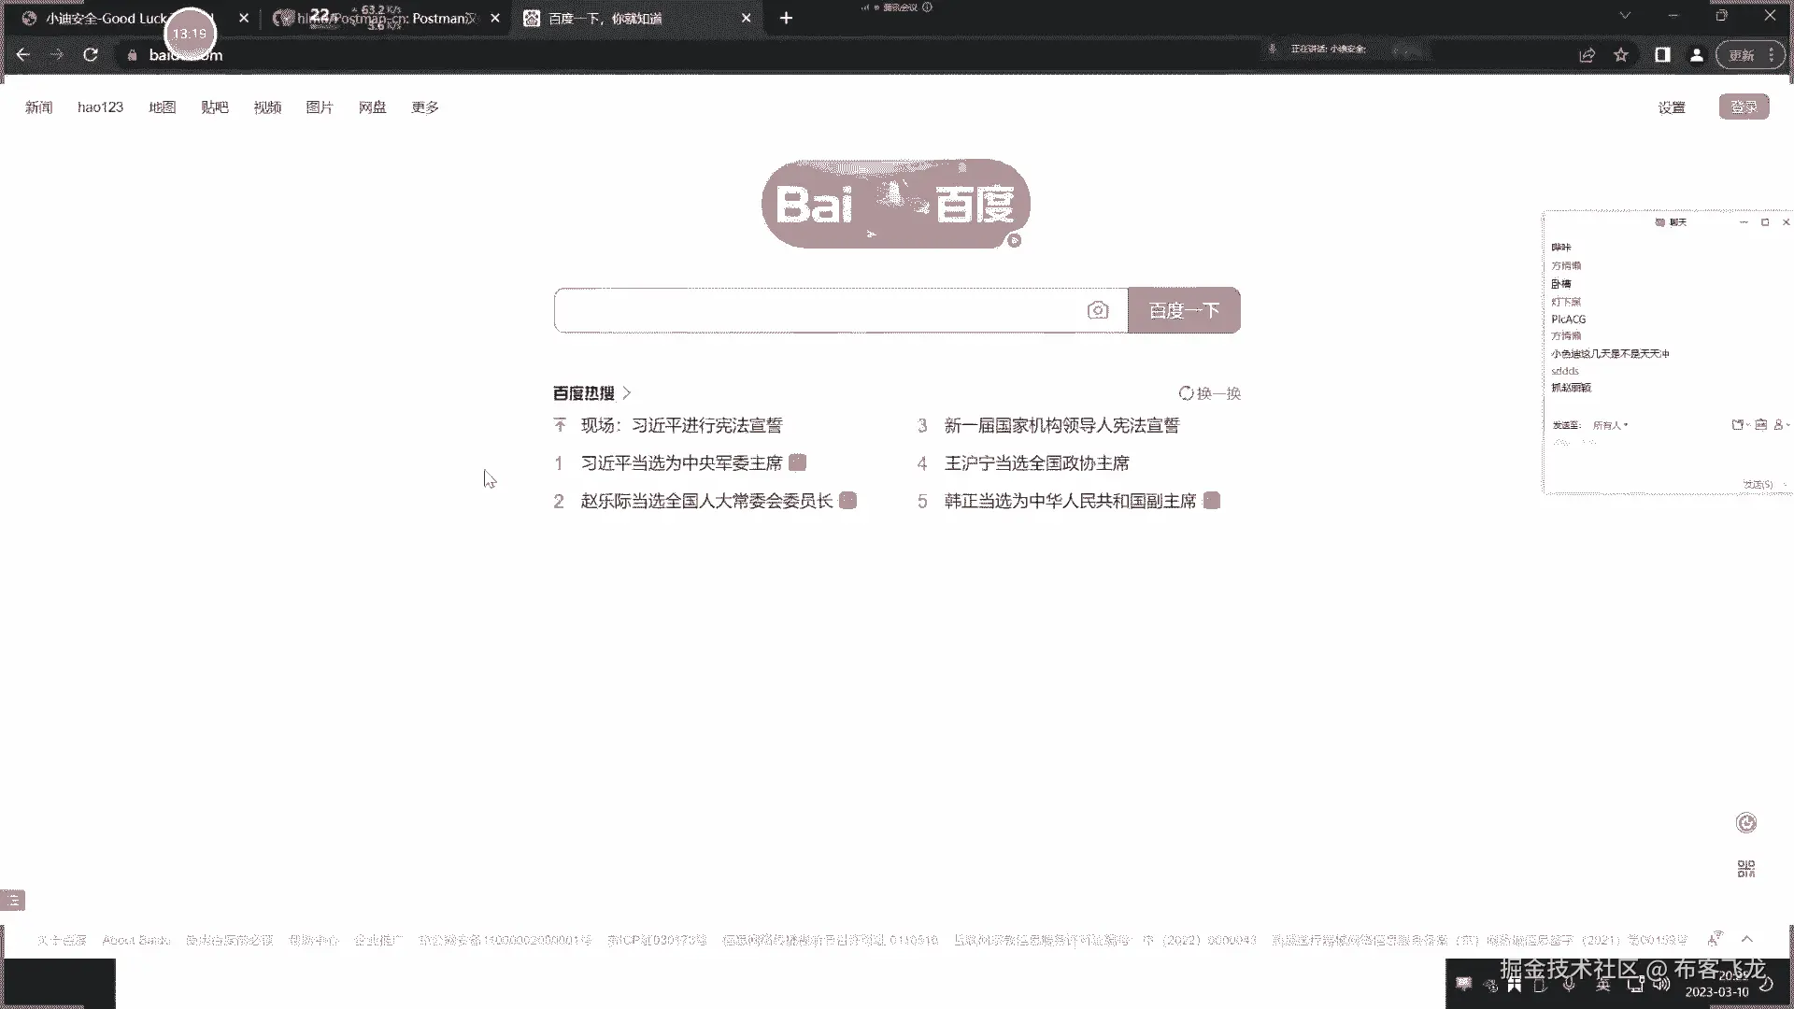Image resolution: width=1794 pixels, height=1009 pixels.
Task: Click the Chrome profile avatar icon
Action: pos(1697,55)
